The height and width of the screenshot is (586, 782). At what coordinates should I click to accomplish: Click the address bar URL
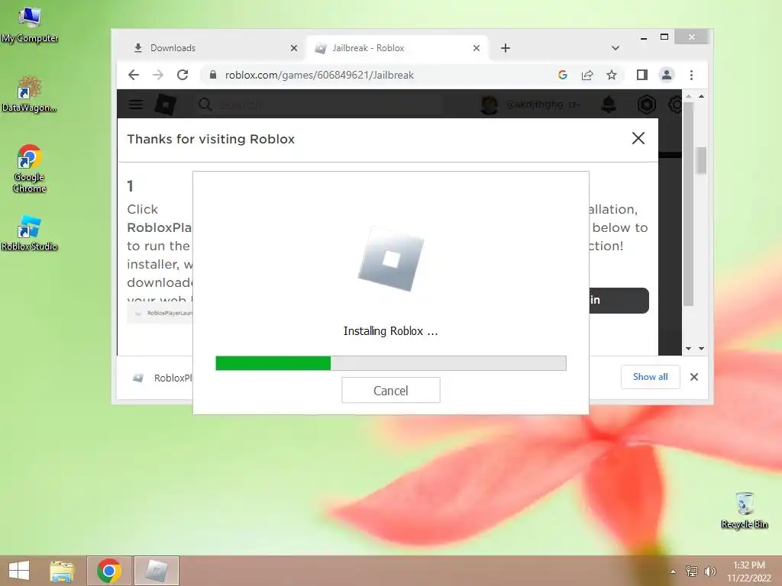point(319,75)
